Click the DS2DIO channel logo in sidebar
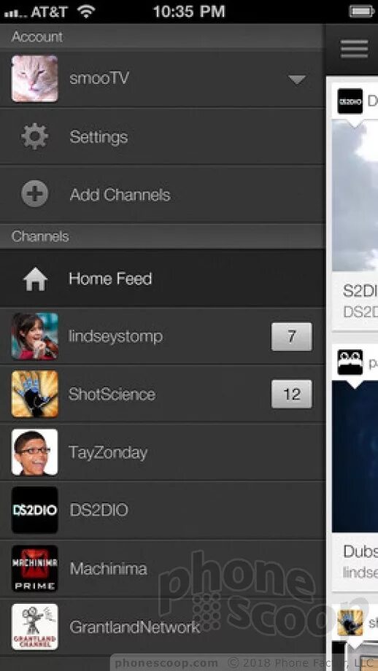 pyautogui.click(x=35, y=510)
